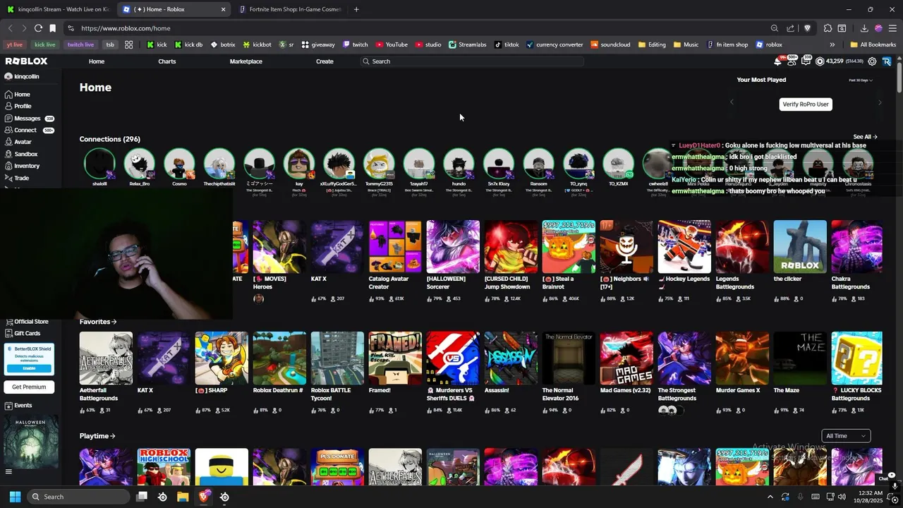Open Roblox settings gear
The width and height of the screenshot is (903, 508).
point(872,61)
